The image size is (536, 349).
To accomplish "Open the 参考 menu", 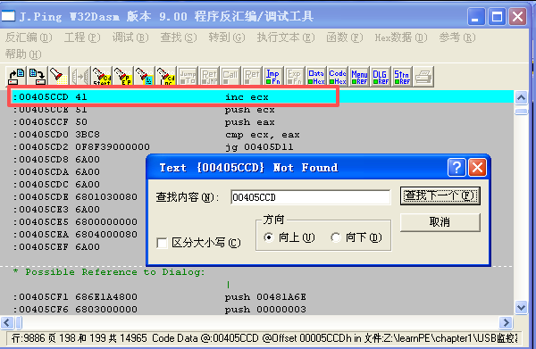I will point(457,37).
